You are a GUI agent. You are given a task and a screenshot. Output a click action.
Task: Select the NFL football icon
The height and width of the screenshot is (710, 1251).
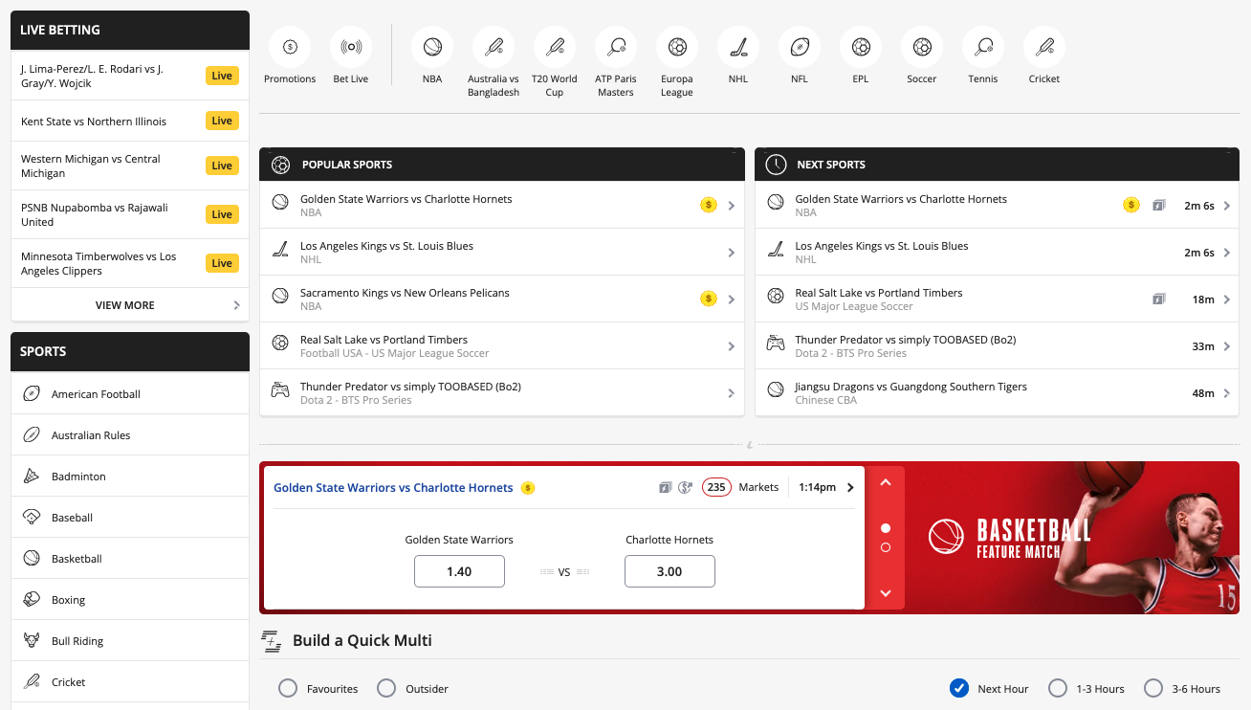coord(800,46)
